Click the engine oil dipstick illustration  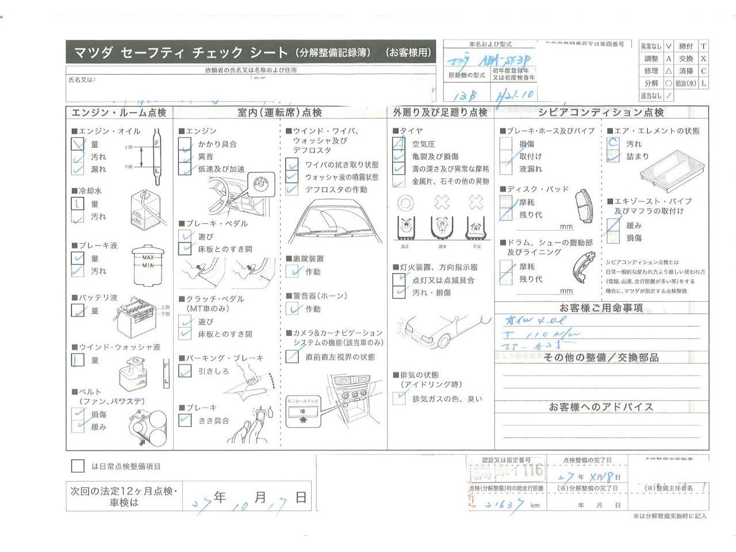coord(157,155)
